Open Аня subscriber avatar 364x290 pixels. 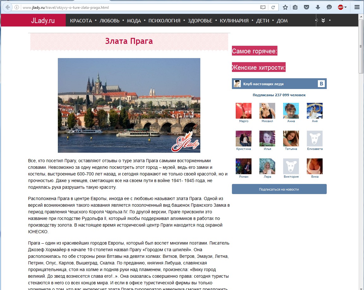315,111
